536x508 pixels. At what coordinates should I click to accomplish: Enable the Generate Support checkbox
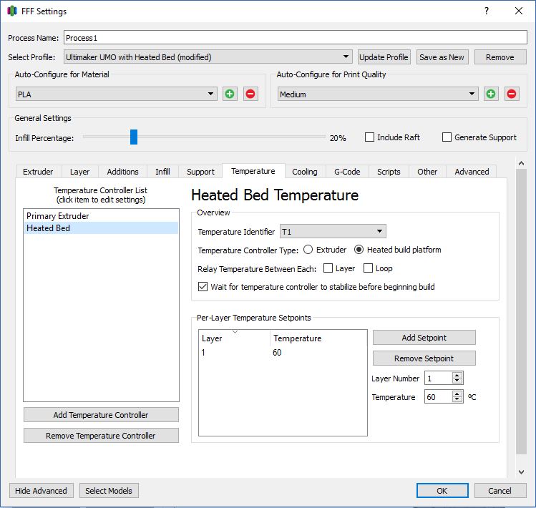tap(447, 137)
